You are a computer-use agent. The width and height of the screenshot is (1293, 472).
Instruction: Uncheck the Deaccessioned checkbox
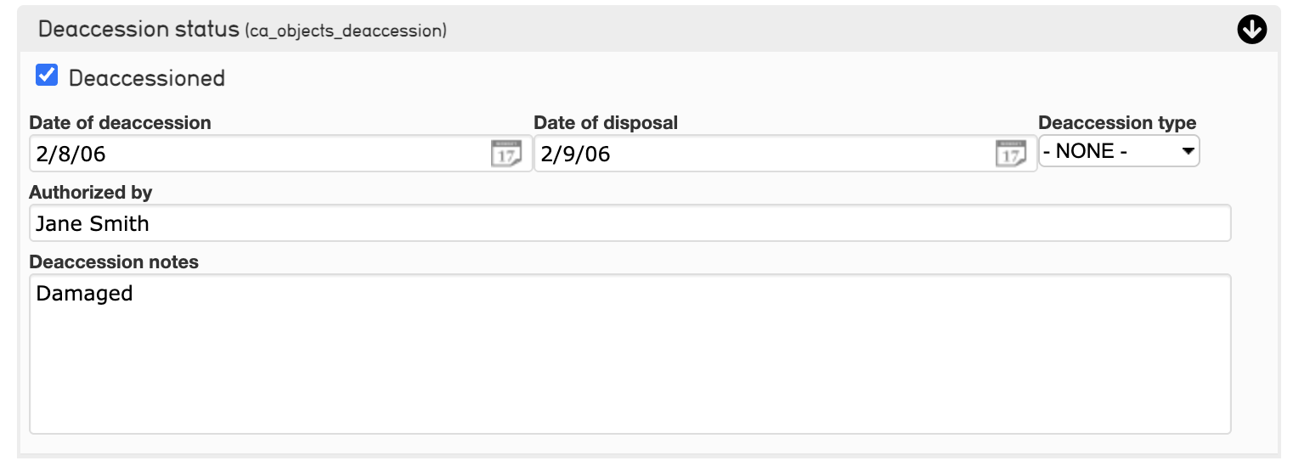(x=47, y=76)
